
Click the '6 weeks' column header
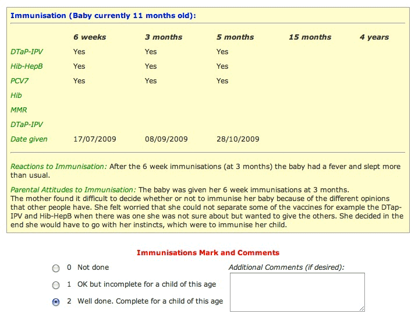pos(90,37)
